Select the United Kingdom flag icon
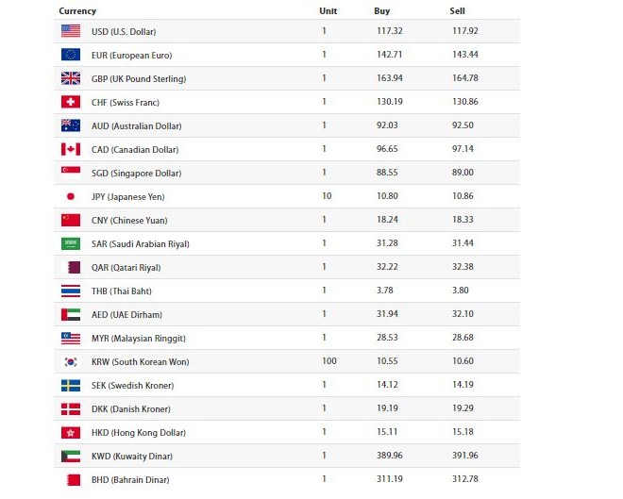The image size is (623, 499). [x=71, y=78]
